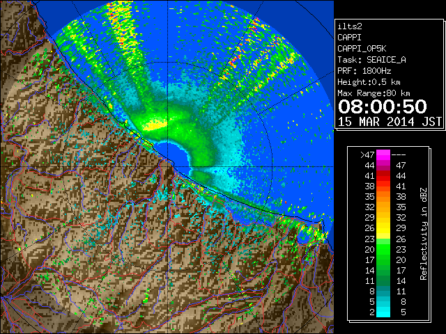Click the radar center where the crosshairs meet
The image size is (446, 334).
click(167, 166)
